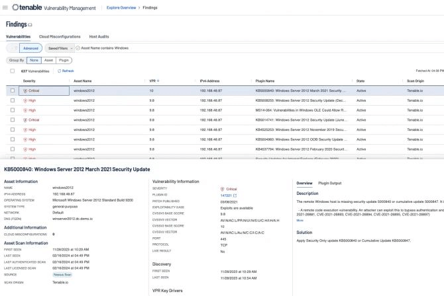Click the Tenable logo
Screen dimensions: 444x296
point(27,7)
